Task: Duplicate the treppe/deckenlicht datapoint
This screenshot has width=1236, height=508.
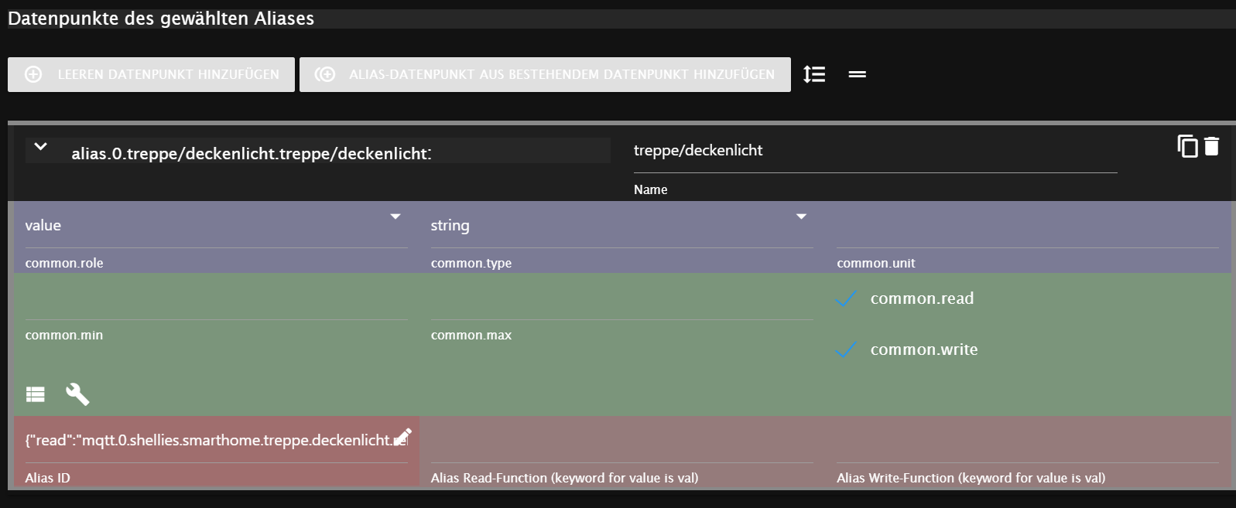Action: pyautogui.click(x=1186, y=146)
